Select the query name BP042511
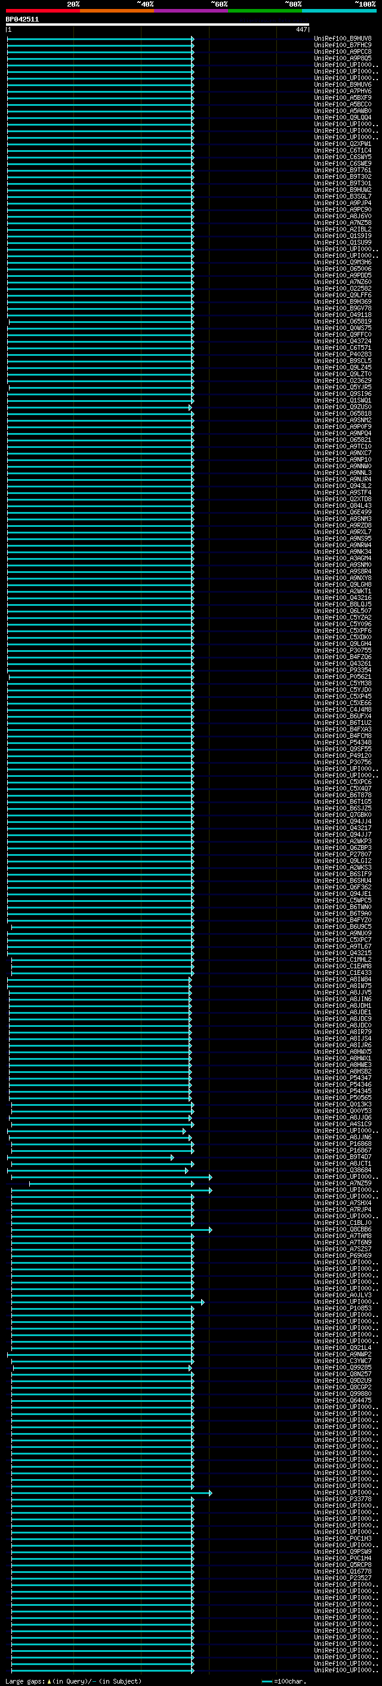 point(22,20)
